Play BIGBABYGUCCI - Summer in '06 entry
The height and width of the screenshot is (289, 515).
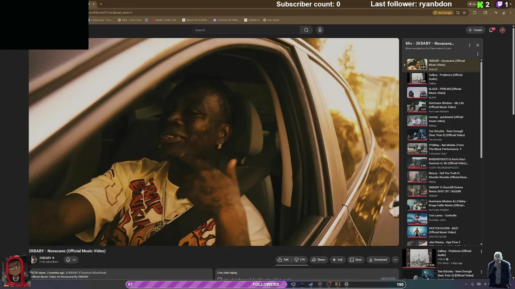click(x=442, y=163)
